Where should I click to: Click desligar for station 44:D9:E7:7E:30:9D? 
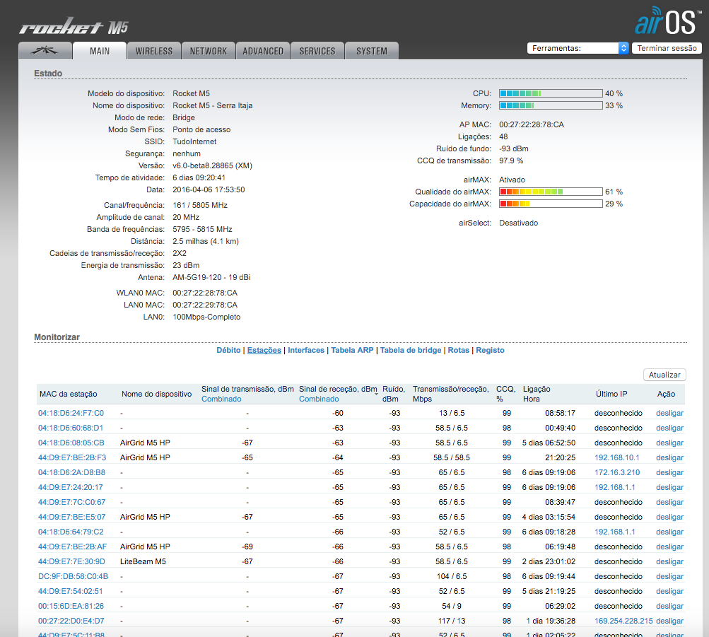pos(669,561)
